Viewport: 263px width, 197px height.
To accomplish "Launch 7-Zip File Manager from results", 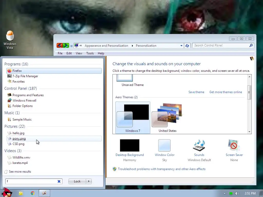I will pyautogui.click(x=54, y=76).
